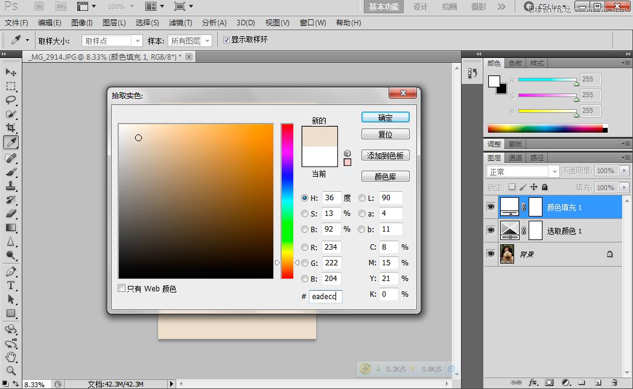The width and height of the screenshot is (633, 389).
Task: Click the 确定 button
Action: click(386, 118)
